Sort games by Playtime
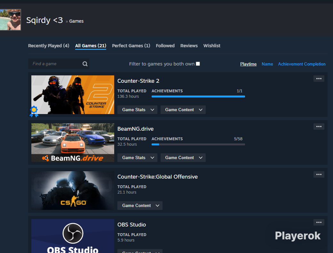 click(248, 64)
